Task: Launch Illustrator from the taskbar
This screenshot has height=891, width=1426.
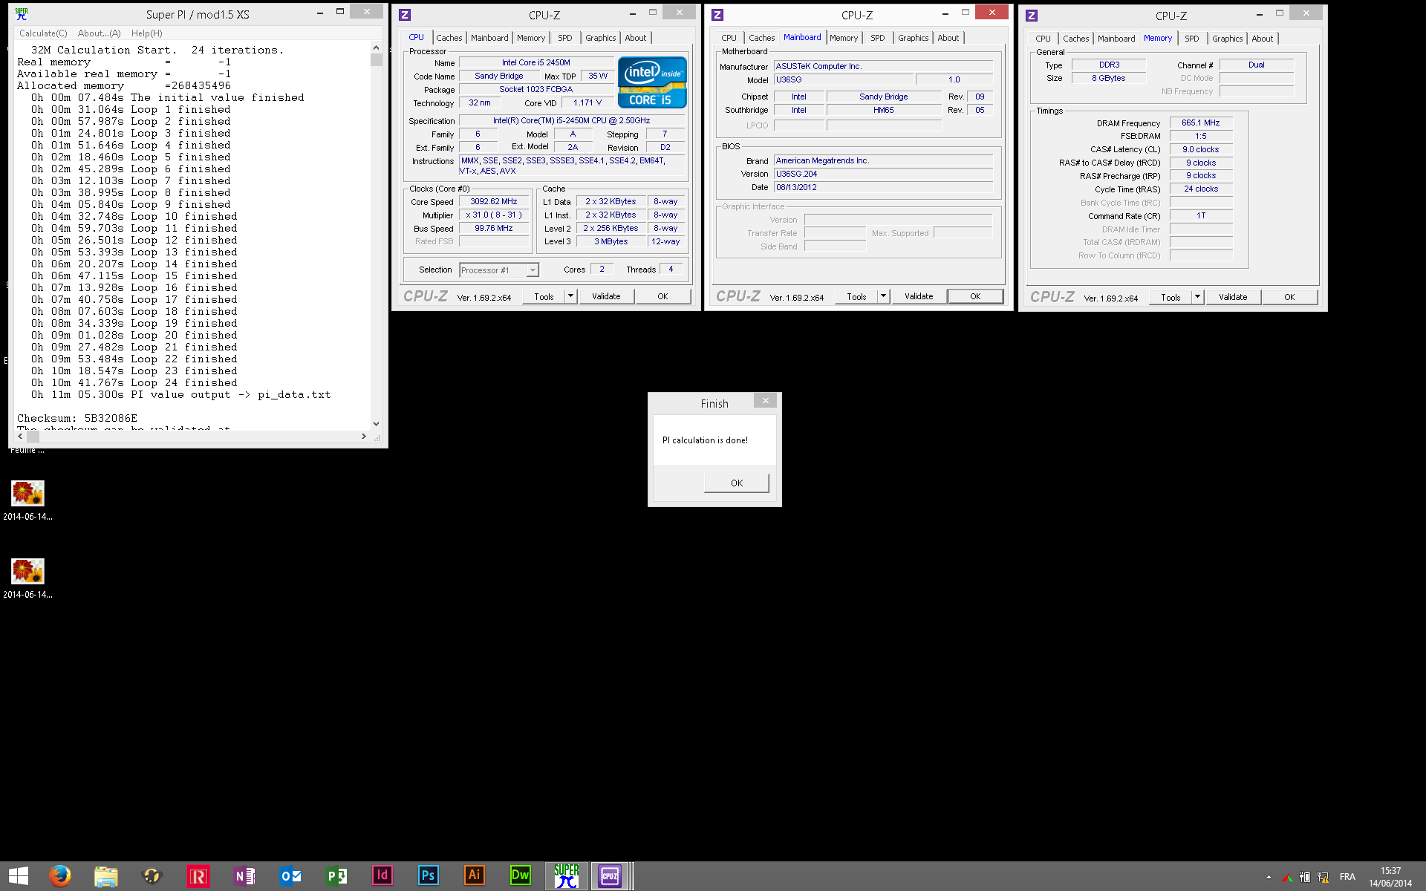Action: (x=474, y=876)
